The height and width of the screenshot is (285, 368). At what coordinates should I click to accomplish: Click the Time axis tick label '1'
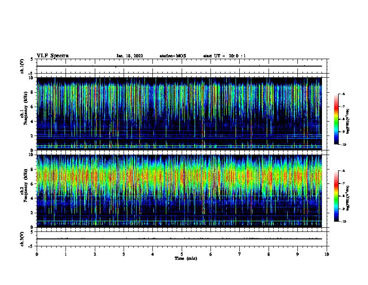66,254
